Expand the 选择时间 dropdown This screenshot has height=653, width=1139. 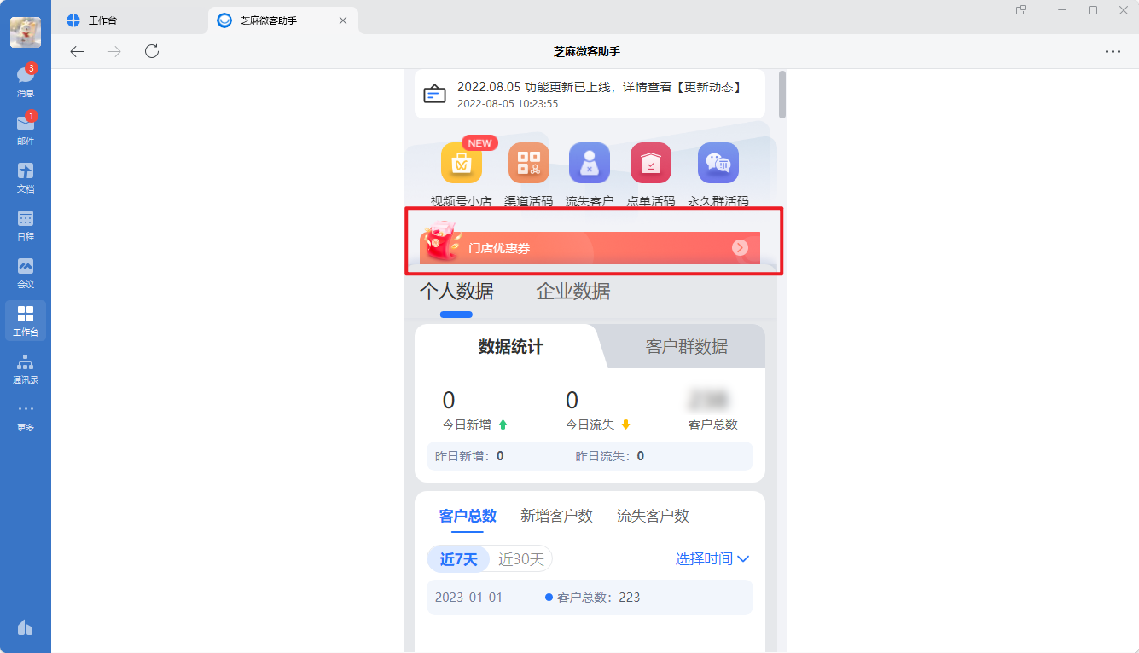coord(712,559)
